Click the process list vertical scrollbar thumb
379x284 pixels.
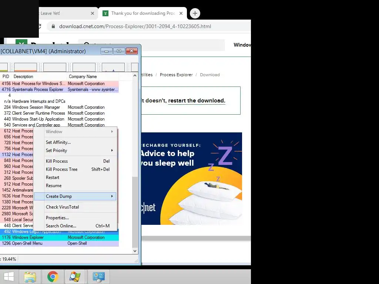[135, 212]
